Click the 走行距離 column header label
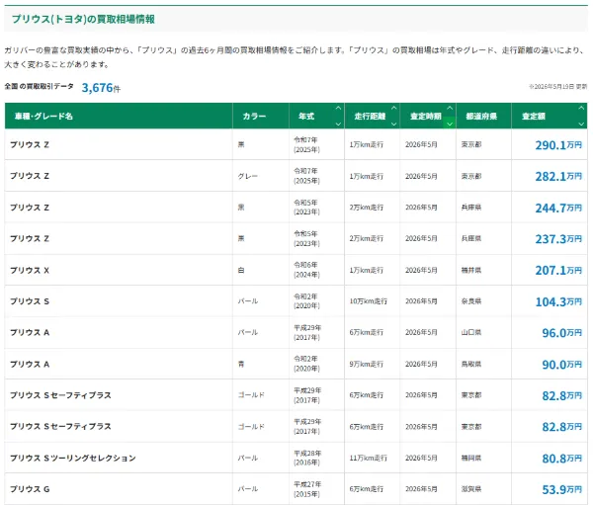The height and width of the screenshot is (505, 593). 370,117
